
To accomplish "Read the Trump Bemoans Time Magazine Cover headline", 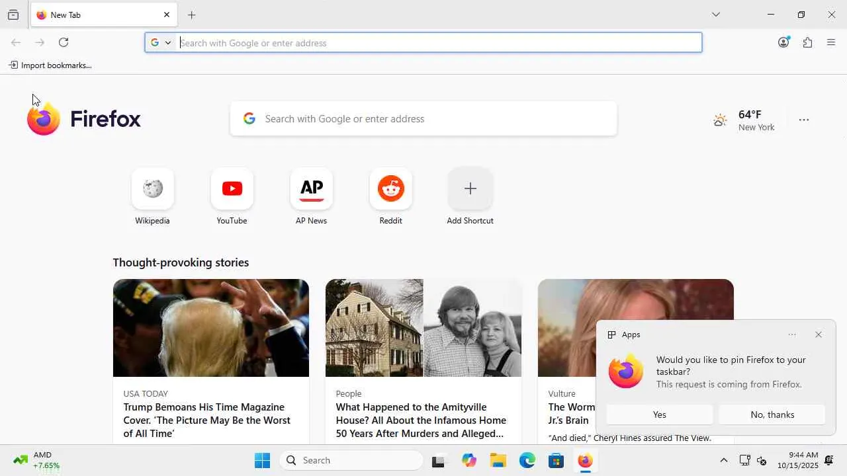I will tap(207, 420).
